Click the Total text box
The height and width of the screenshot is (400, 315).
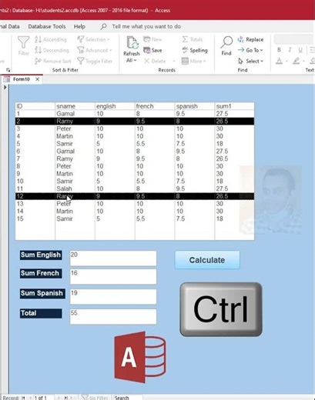(x=113, y=317)
